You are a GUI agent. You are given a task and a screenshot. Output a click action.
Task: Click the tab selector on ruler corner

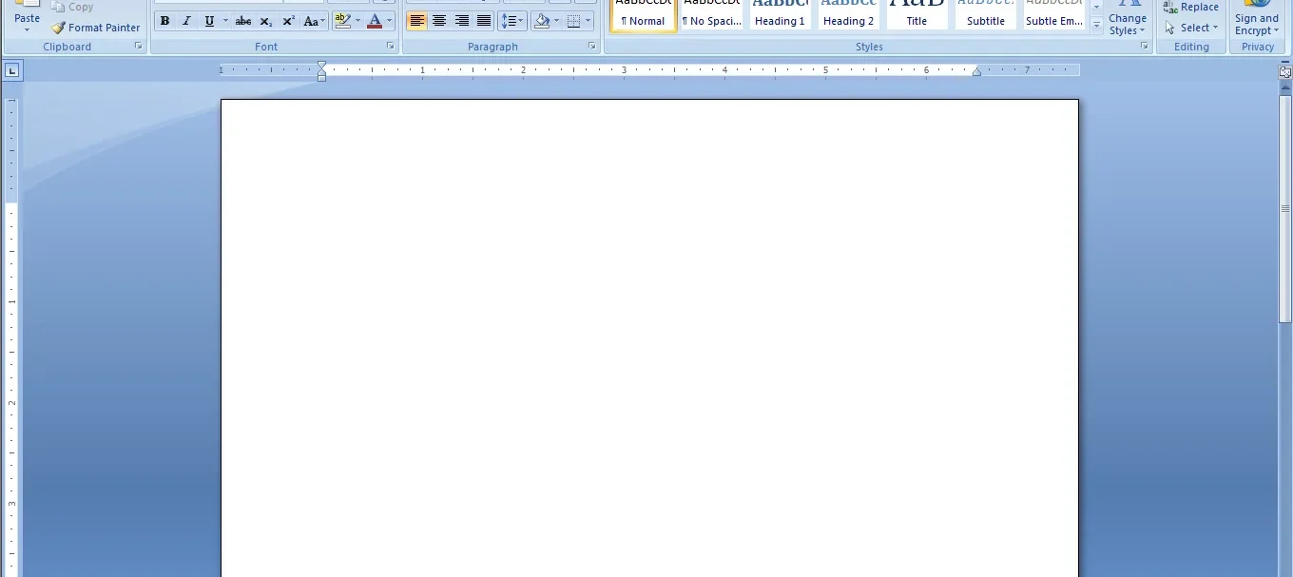point(12,69)
